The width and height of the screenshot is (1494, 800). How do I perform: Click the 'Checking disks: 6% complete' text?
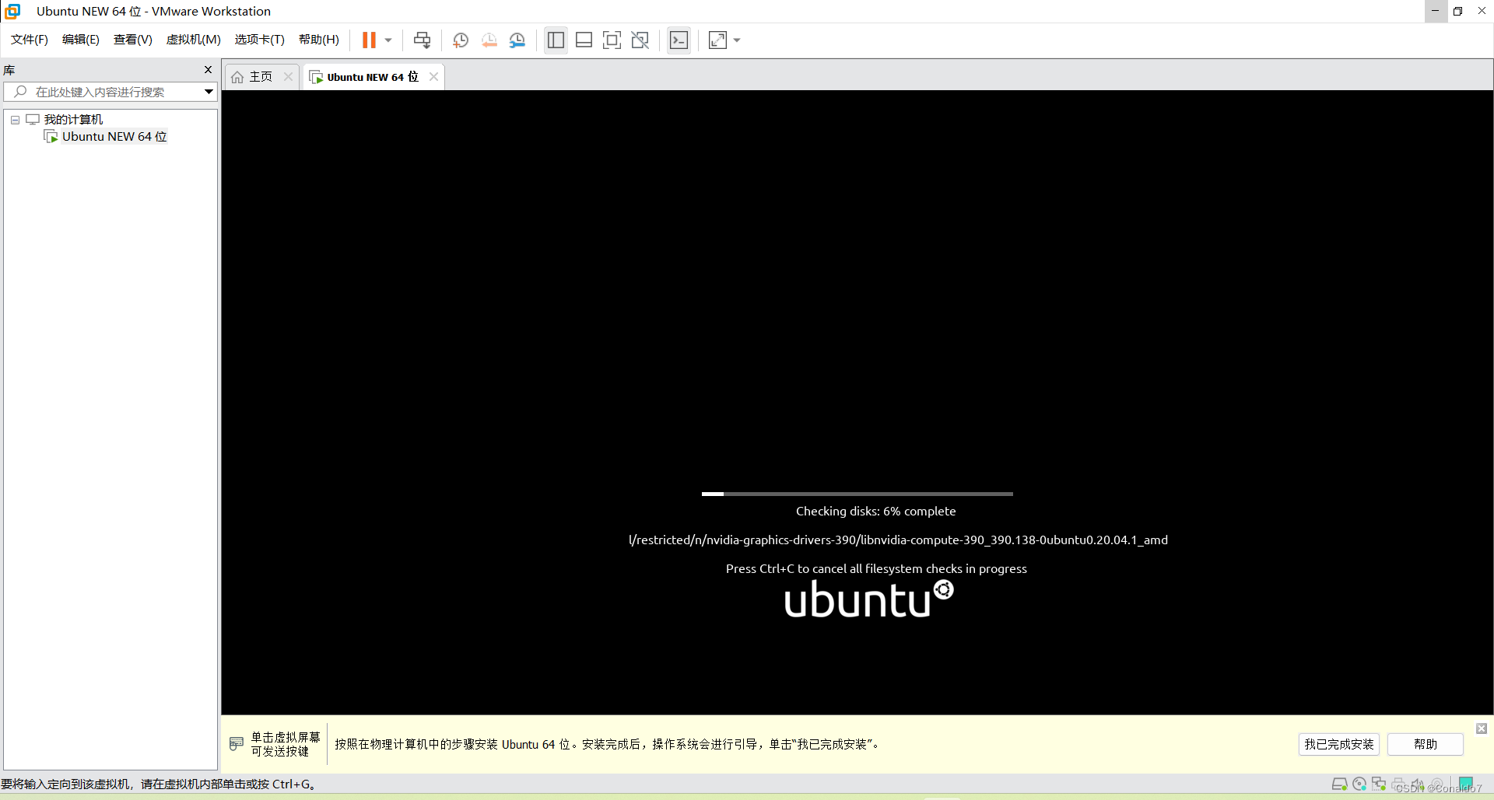(875, 511)
